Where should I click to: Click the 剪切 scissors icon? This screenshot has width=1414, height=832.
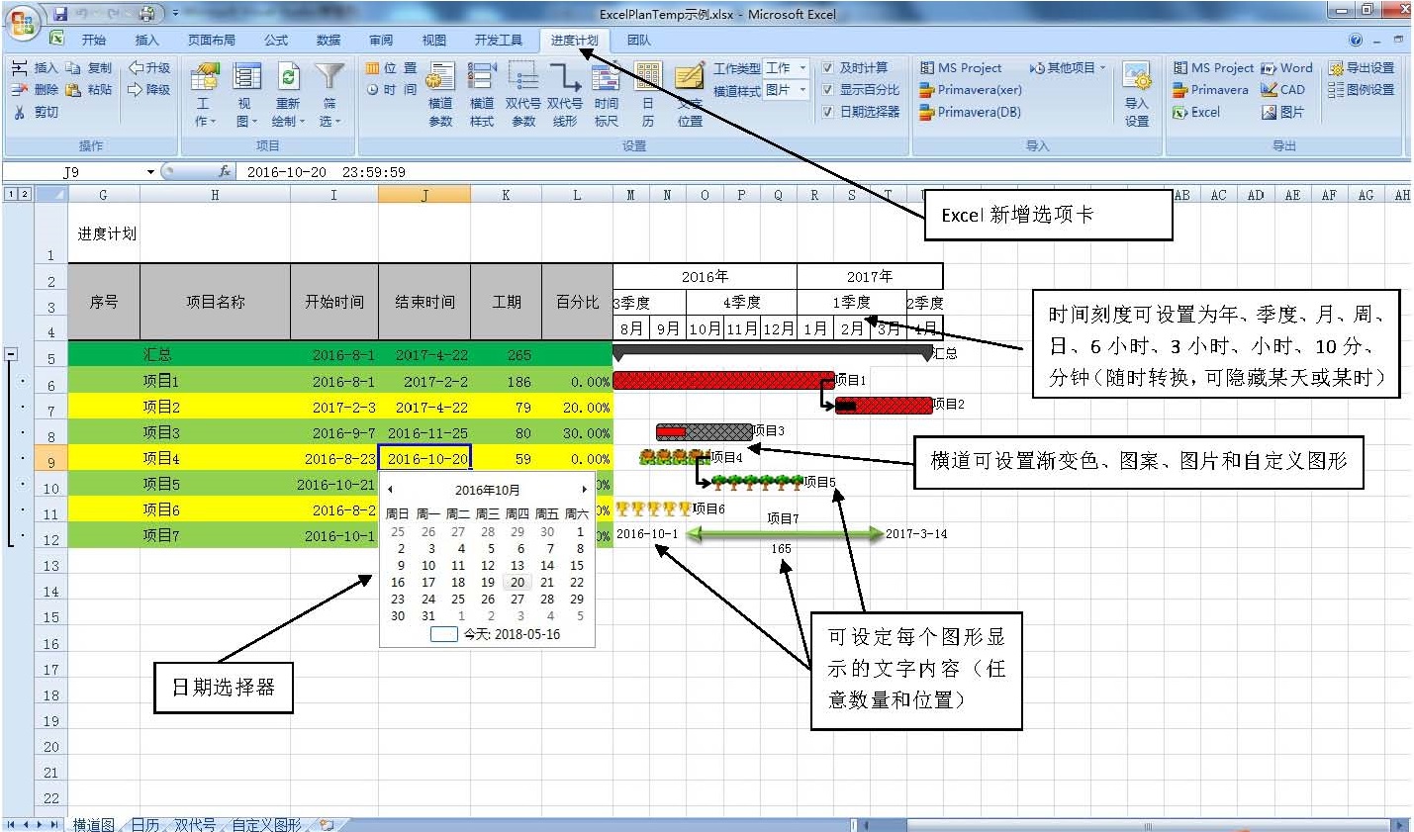19,113
